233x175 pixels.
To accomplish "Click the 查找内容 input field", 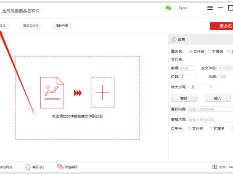I will click(211, 109).
